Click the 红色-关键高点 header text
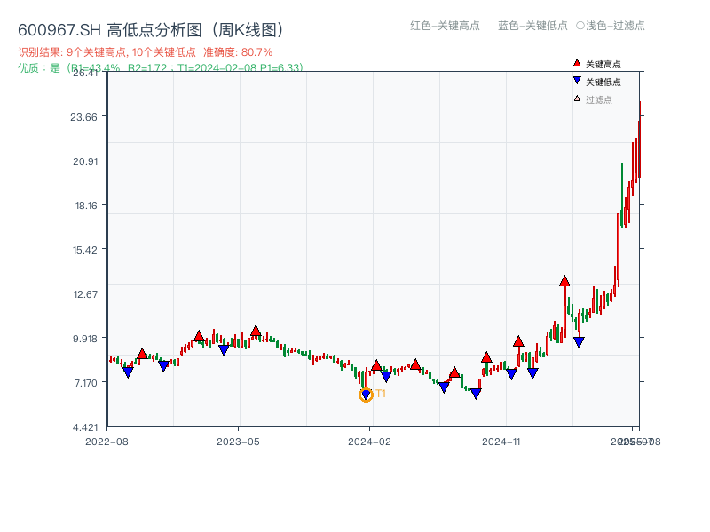Image resolution: width=710 pixels, height=532 pixels. pos(445,26)
